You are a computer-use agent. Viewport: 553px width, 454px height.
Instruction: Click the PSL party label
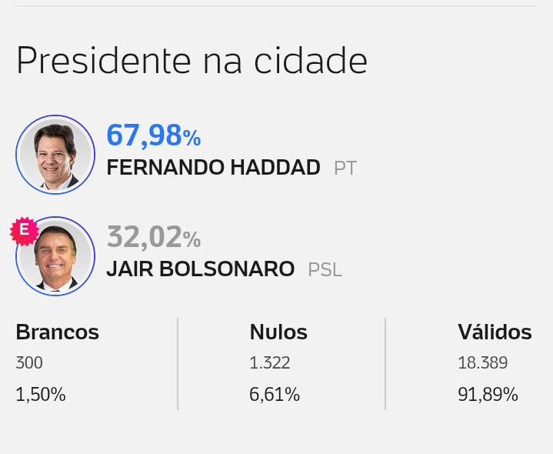(325, 270)
